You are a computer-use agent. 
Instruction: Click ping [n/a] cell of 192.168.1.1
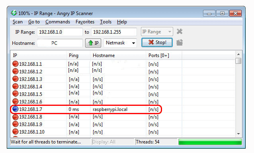pyautogui.click(x=73, y=64)
